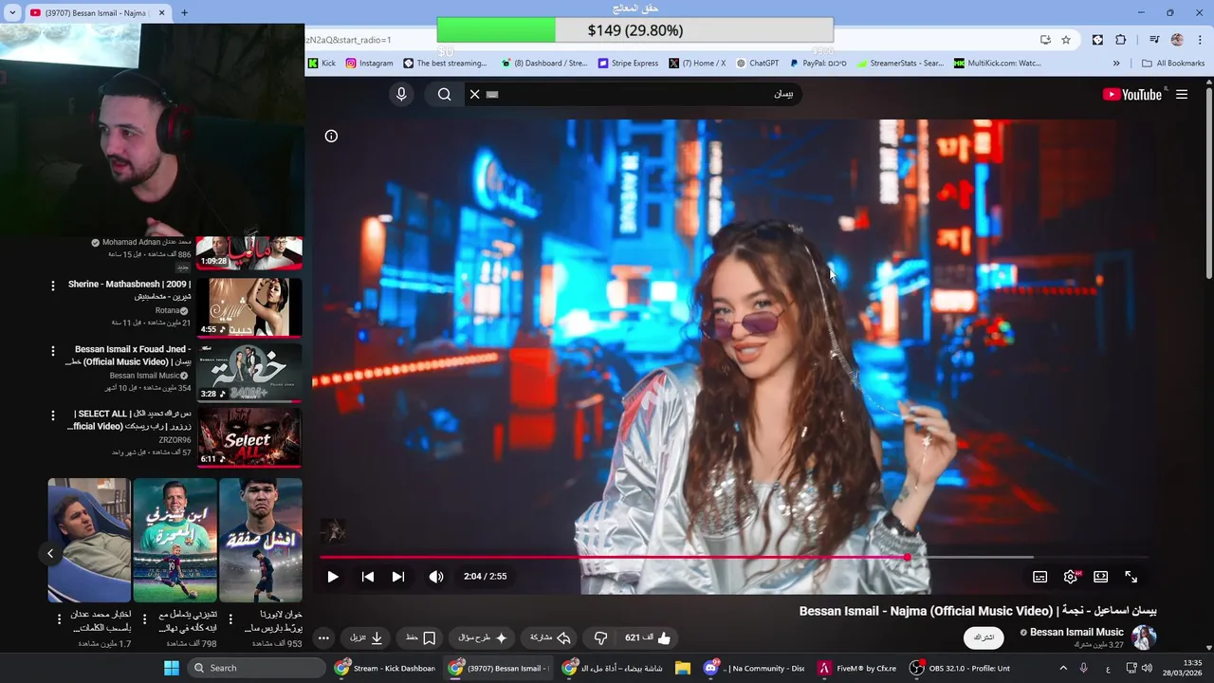Clear the YouTube search box with X
Screen dimensions: 1214x683
click(475, 94)
